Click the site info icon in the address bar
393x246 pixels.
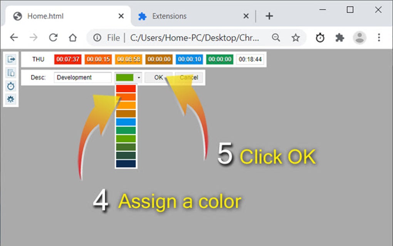96,37
